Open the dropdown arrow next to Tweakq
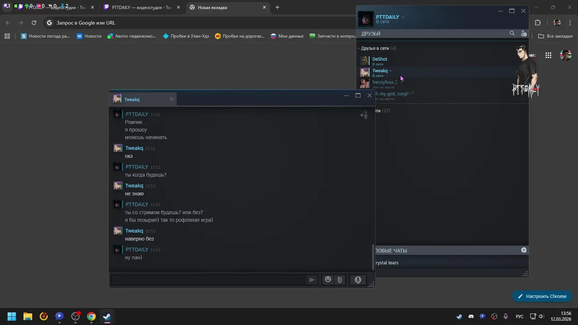 [391, 71]
